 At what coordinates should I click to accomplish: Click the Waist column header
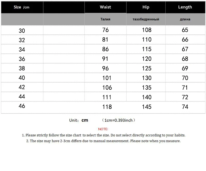pyautogui.click(x=105, y=7)
